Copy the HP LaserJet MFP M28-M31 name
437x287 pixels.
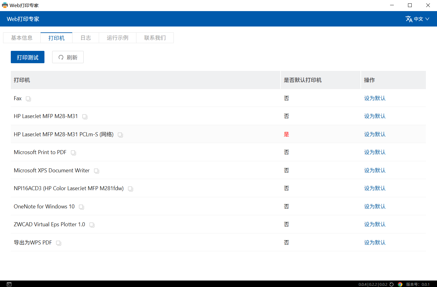[x=85, y=117]
